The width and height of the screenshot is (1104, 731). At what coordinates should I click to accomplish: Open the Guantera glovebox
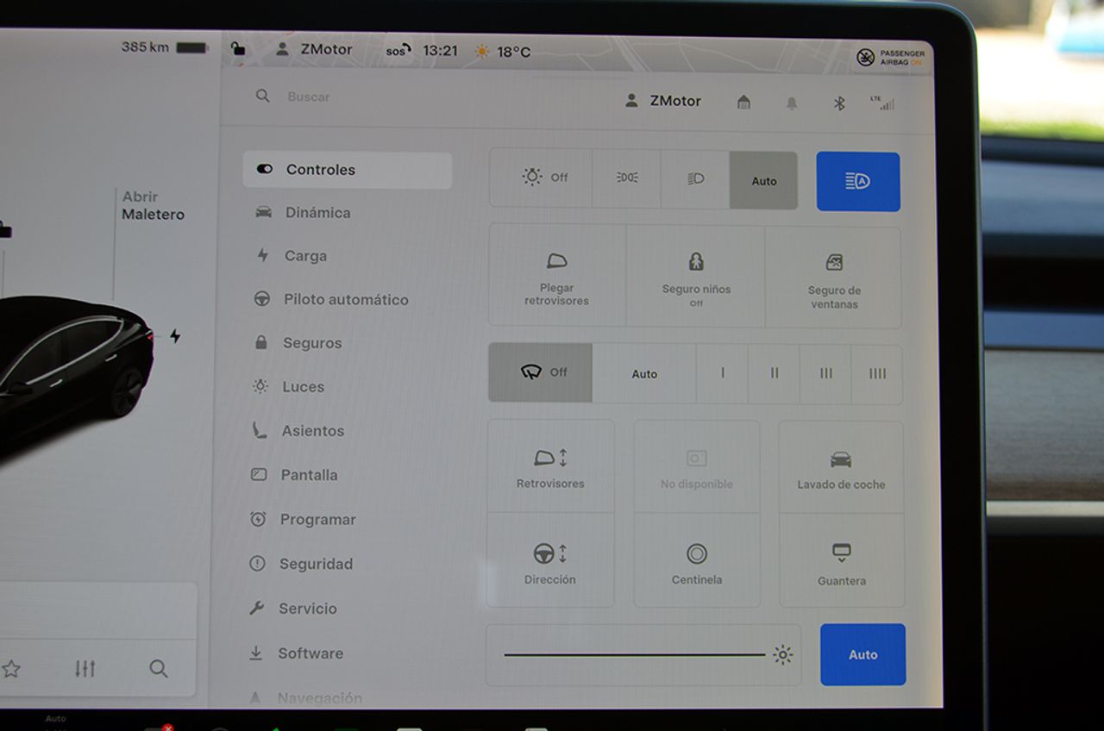point(842,562)
